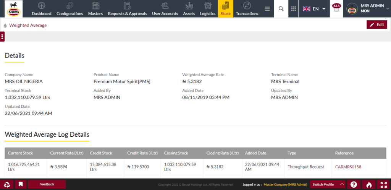
Task: Click the Type column header
Action: pyautogui.click(x=308, y=153)
